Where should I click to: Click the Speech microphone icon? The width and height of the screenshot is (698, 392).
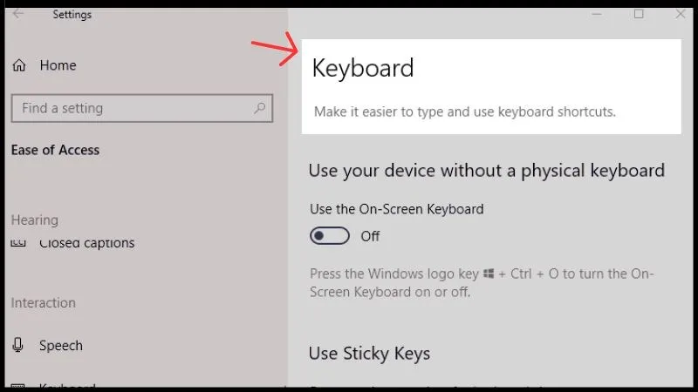click(18, 346)
